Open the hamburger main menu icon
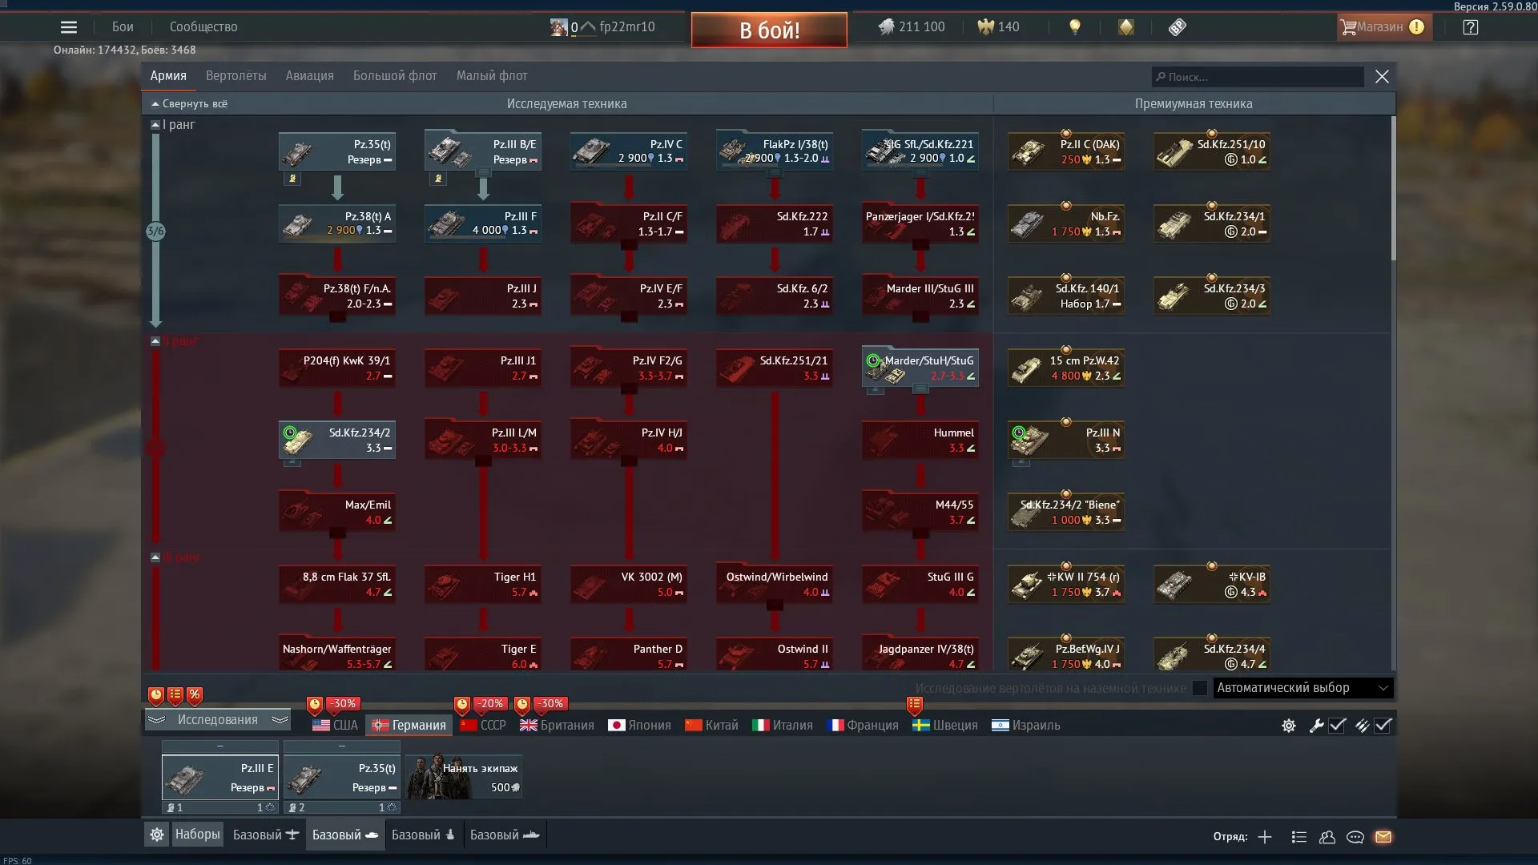Image resolution: width=1538 pixels, height=865 pixels. [69, 27]
